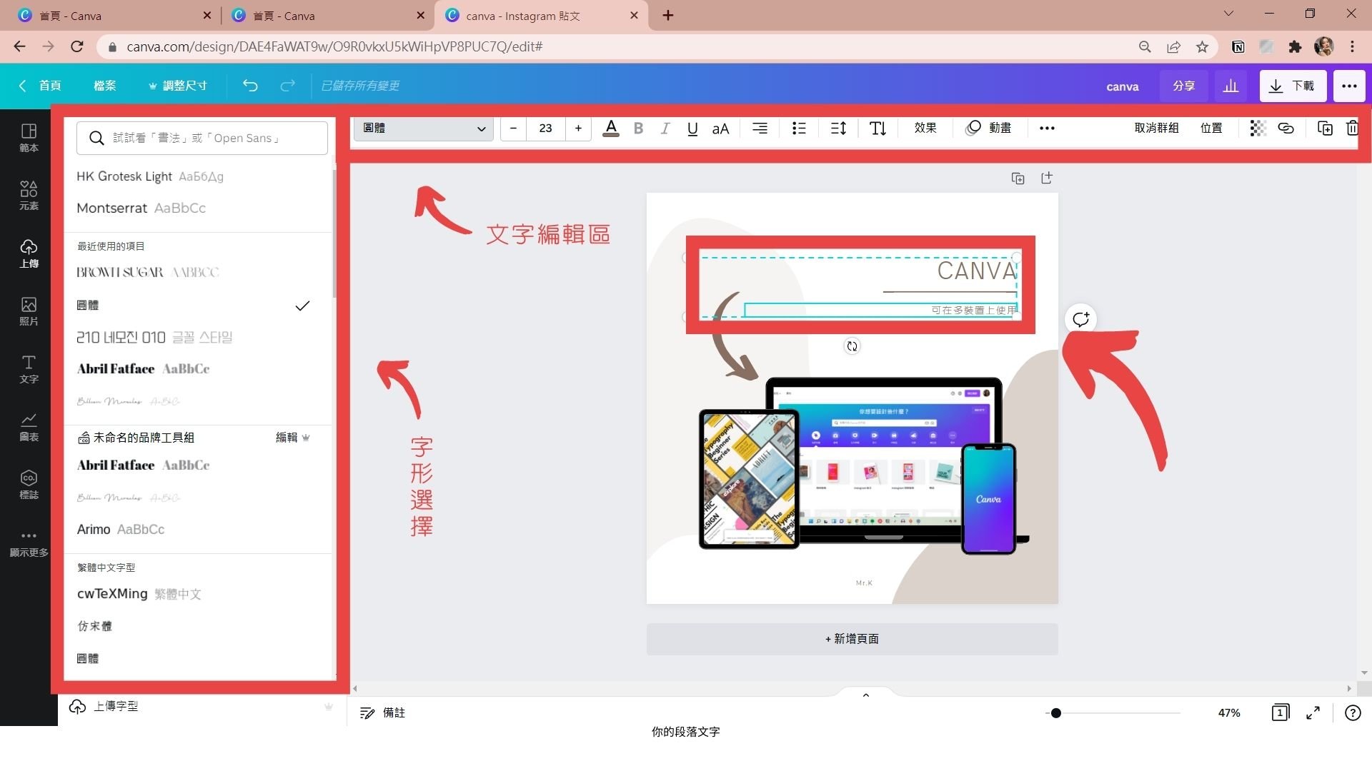Screen dimensions: 1372x771
Task: Open the 標誌 logos sidebar panel
Action: (x=29, y=484)
